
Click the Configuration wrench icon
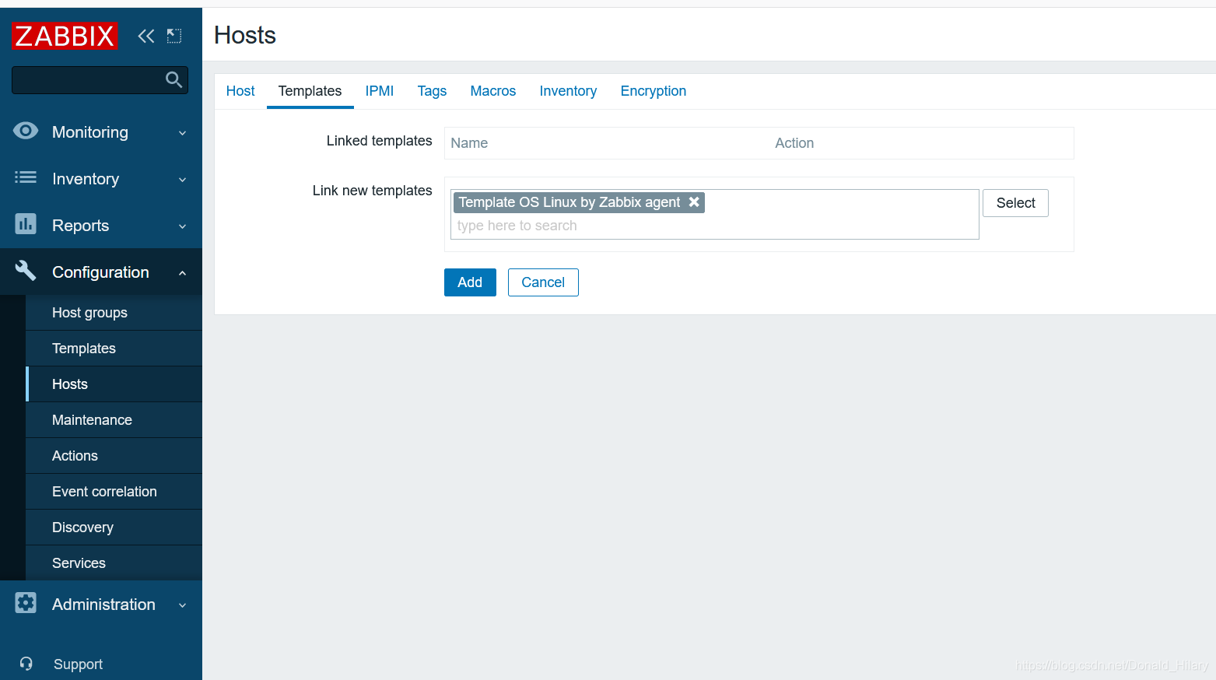point(26,271)
